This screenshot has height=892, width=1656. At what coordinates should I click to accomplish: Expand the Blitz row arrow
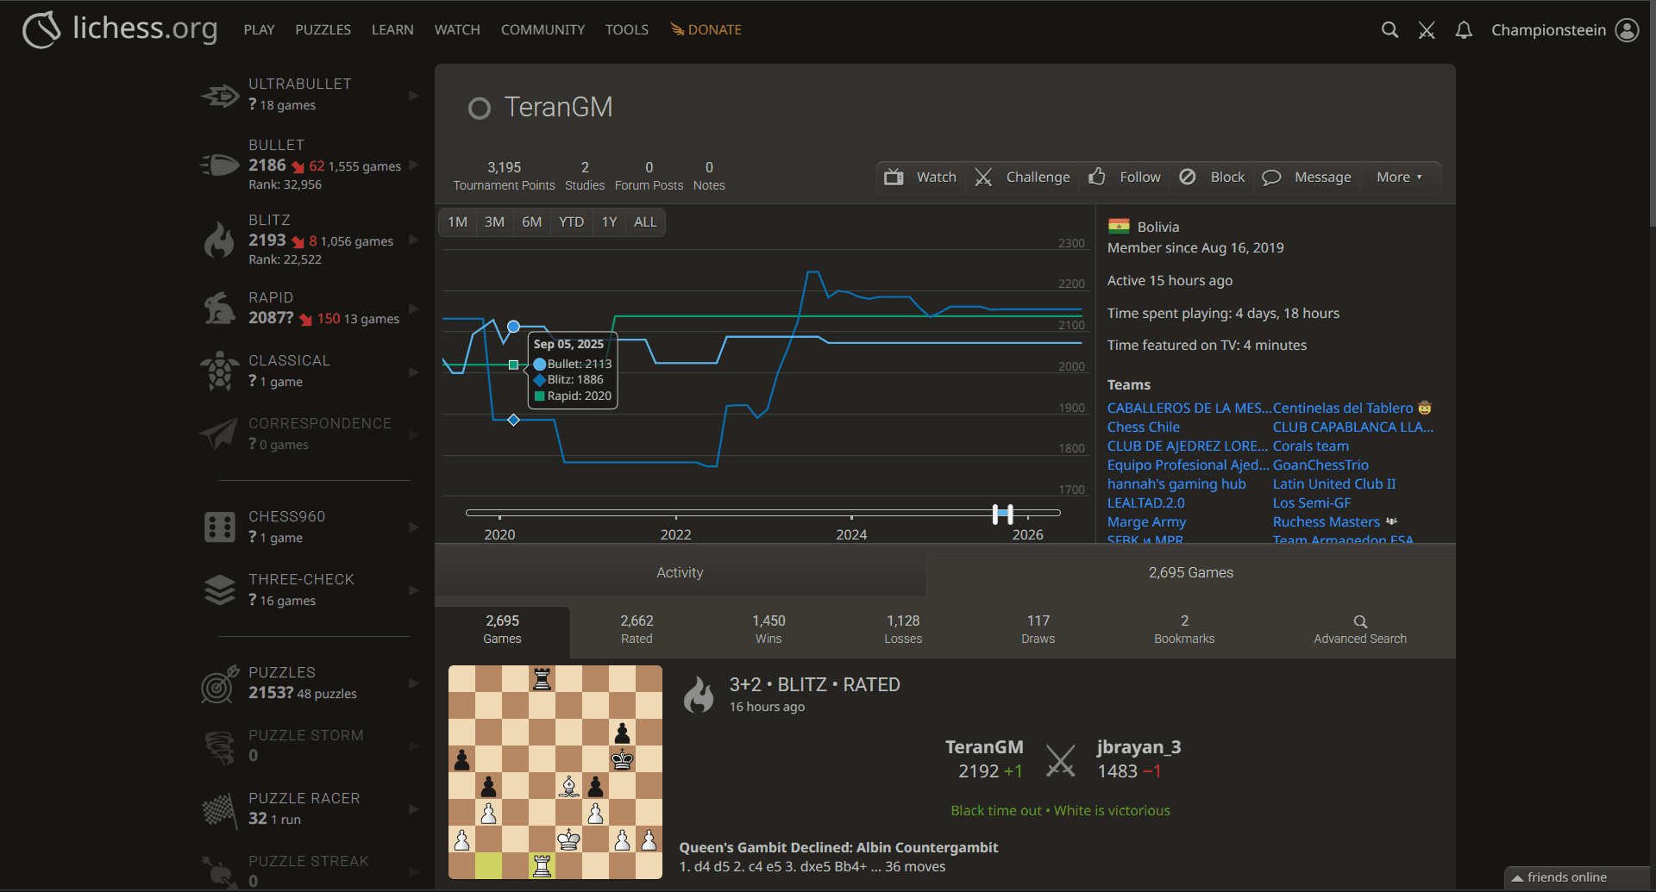click(413, 240)
